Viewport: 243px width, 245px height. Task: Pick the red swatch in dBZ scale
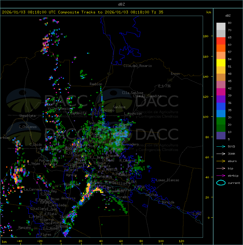[x=221, y=41]
